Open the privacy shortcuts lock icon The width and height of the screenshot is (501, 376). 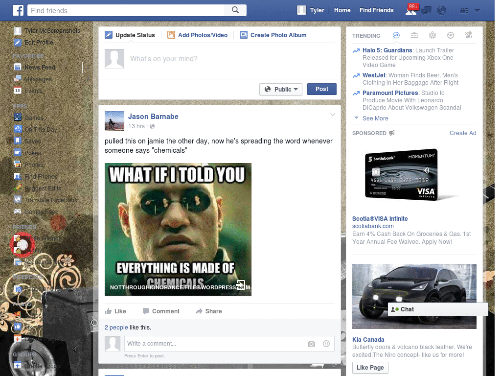click(x=464, y=11)
